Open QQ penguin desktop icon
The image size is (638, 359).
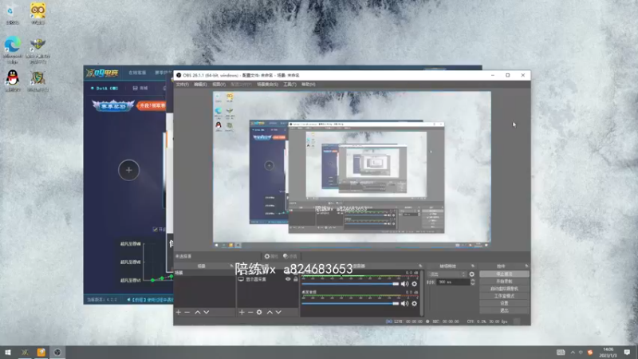(x=13, y=81)
